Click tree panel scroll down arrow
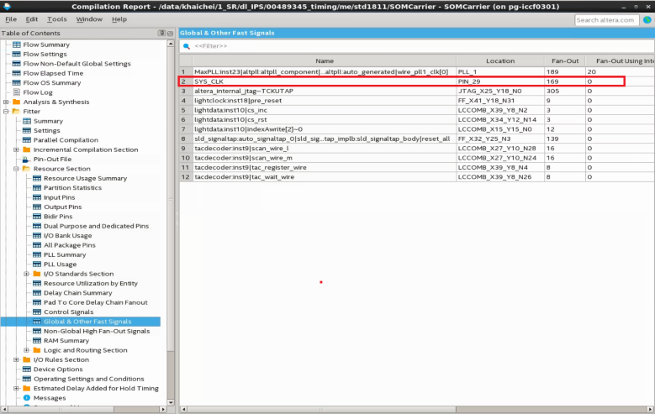Image resolution: width=655 pixels, height=414 pixels. pyautogui.click(x=171, y=402)
